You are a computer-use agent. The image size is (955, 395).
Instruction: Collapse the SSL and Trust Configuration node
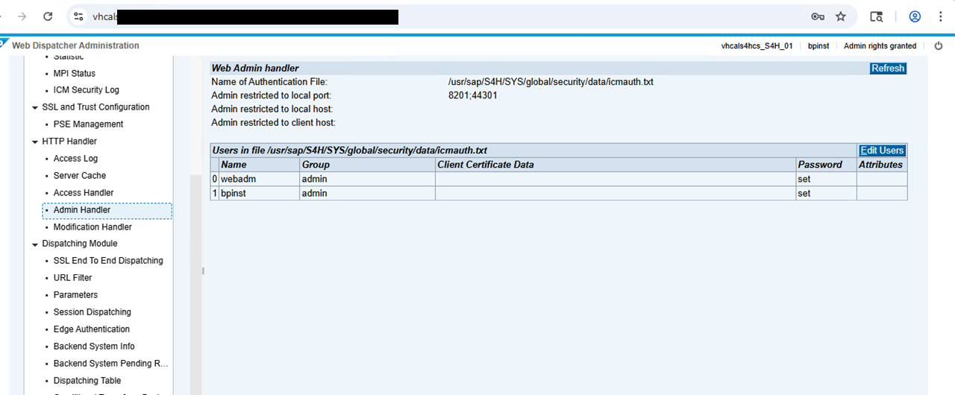(x=35, y=107)
